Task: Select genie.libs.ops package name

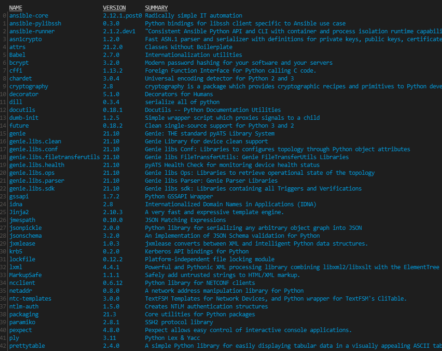Action: click(32, 173)
